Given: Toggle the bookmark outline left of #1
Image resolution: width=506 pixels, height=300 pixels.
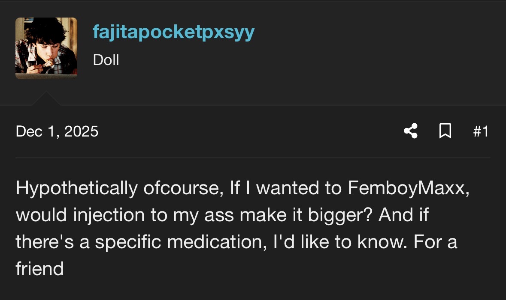Looking at the screenshot, I should (445, 131).
